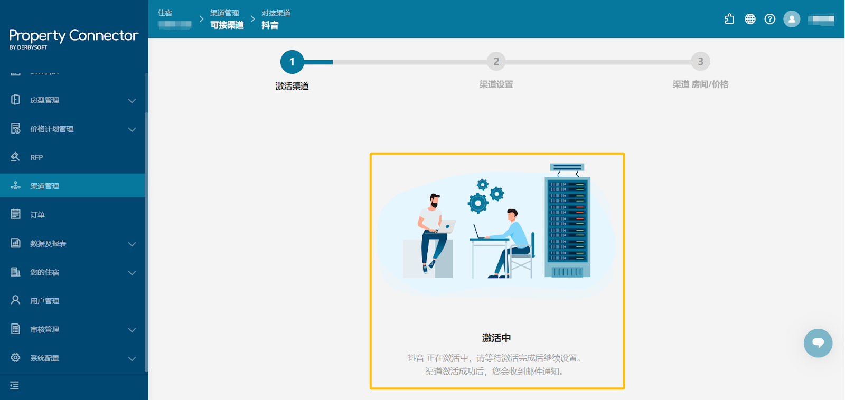Click the 用户管理 person icon
845x400 pixels.
pos(16,300)
